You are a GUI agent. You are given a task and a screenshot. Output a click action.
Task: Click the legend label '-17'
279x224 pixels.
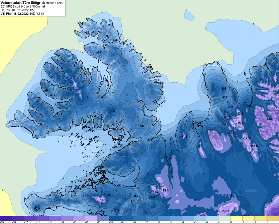[x=26, y=222]
